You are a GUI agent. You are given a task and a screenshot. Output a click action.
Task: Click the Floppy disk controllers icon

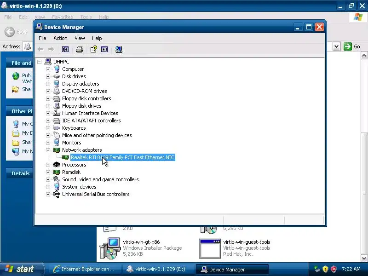click(x=57, y=98)
